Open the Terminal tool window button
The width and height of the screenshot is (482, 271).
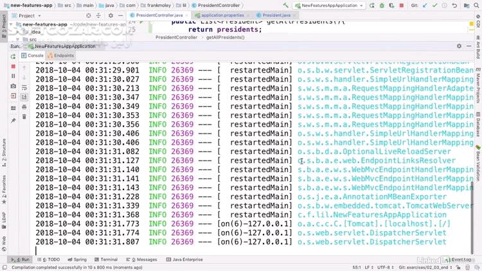tap(106, 259)
